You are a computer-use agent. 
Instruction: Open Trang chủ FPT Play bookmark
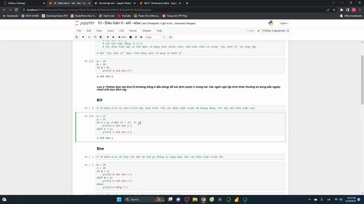coord(175,16)
